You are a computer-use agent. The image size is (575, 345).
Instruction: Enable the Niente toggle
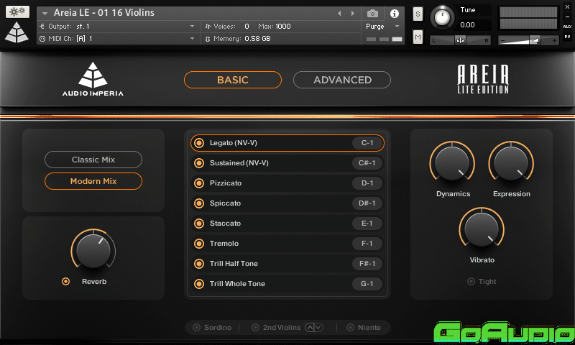click(x=351, y=328)
